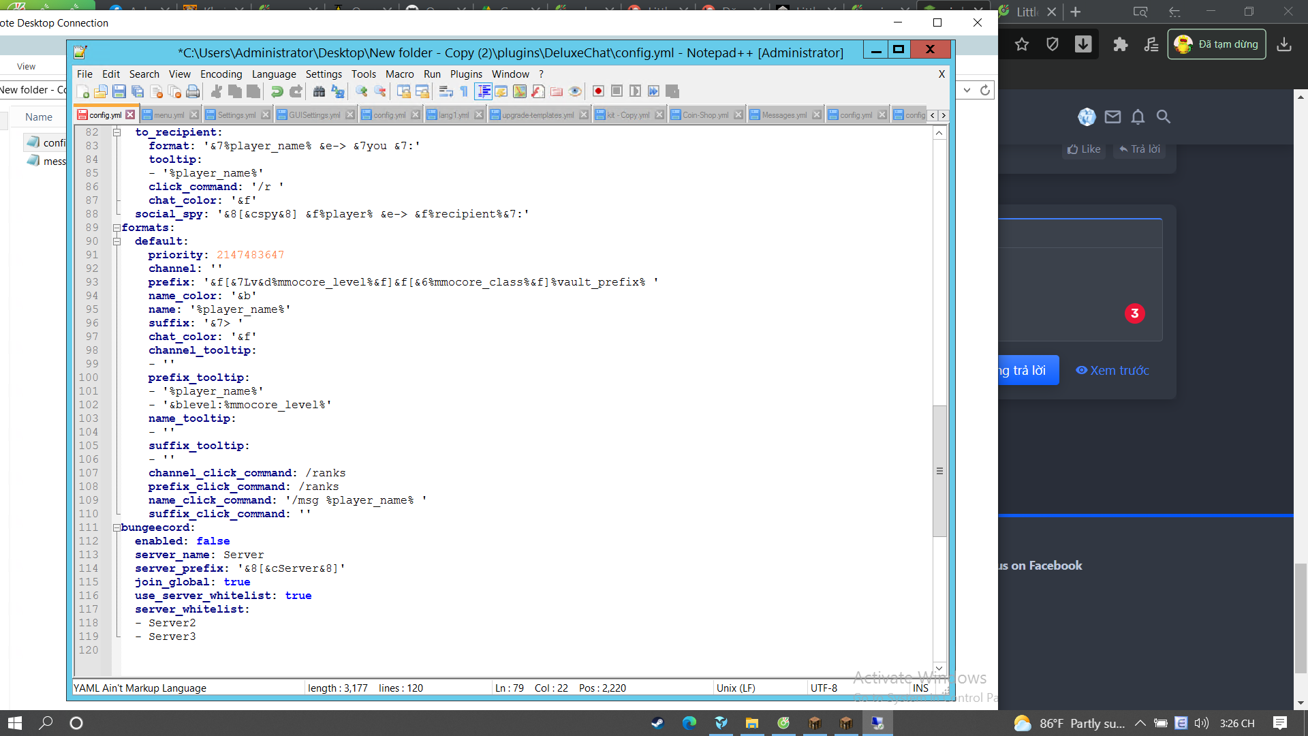Viewport: 1308px width, 736px height.
Task: Close the menu.yml tab
Action: coord(194,115)
